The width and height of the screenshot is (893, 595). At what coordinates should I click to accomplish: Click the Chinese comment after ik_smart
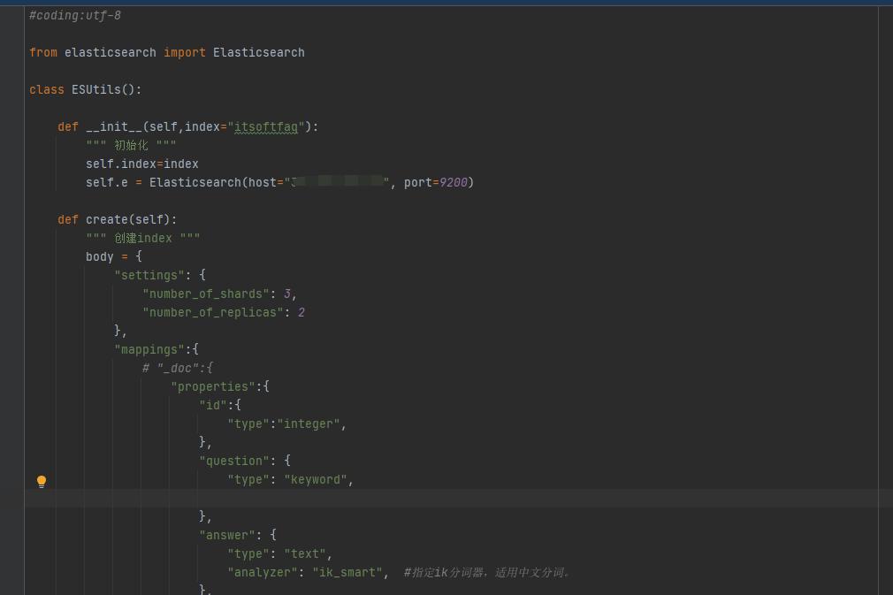(x=487, y=573)
